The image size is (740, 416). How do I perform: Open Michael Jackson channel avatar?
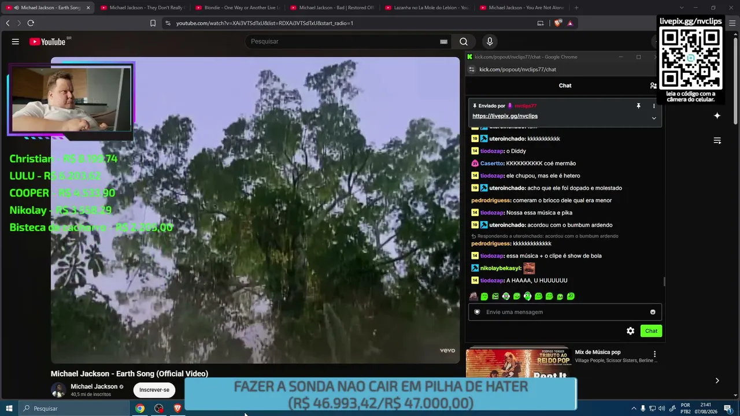pyautogui.click(x=58, y=390)
